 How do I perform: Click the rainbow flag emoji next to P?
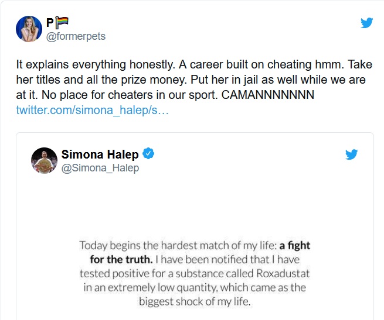pos(63,23)
